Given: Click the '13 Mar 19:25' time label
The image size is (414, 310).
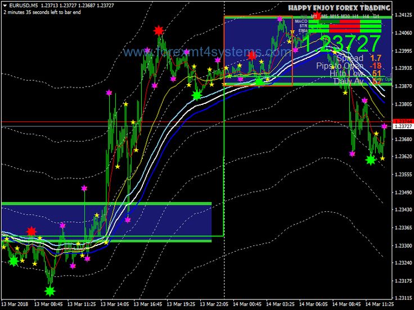Looking at the screenshot, I should point(181,304).
